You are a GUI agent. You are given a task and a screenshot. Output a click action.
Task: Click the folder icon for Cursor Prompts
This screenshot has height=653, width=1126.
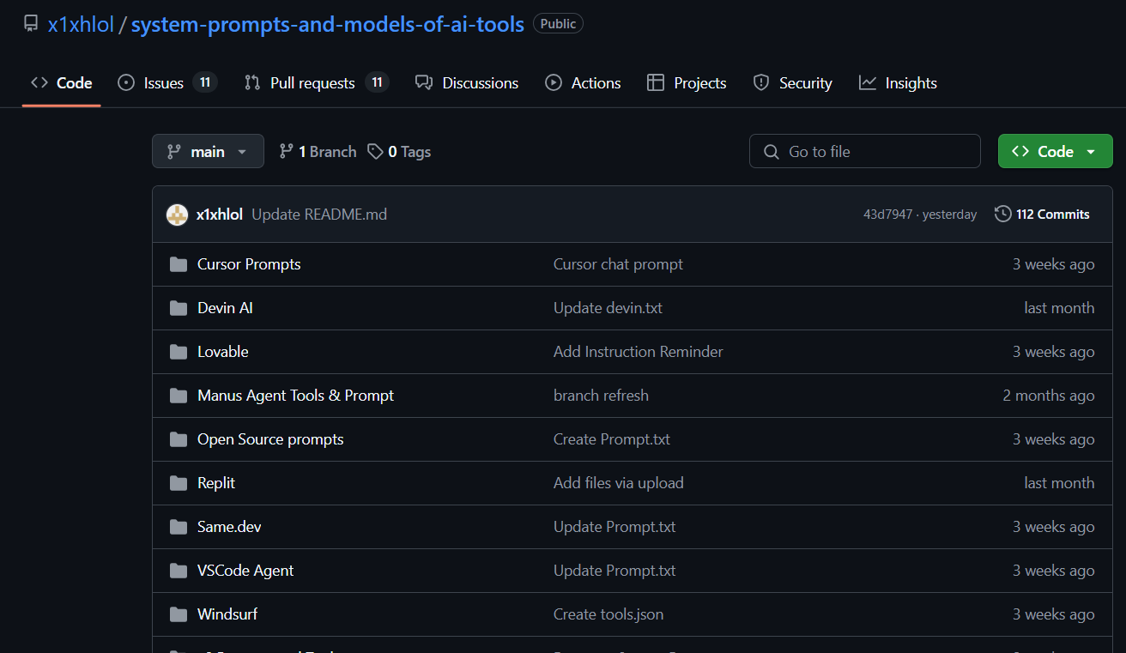[179, 264]
